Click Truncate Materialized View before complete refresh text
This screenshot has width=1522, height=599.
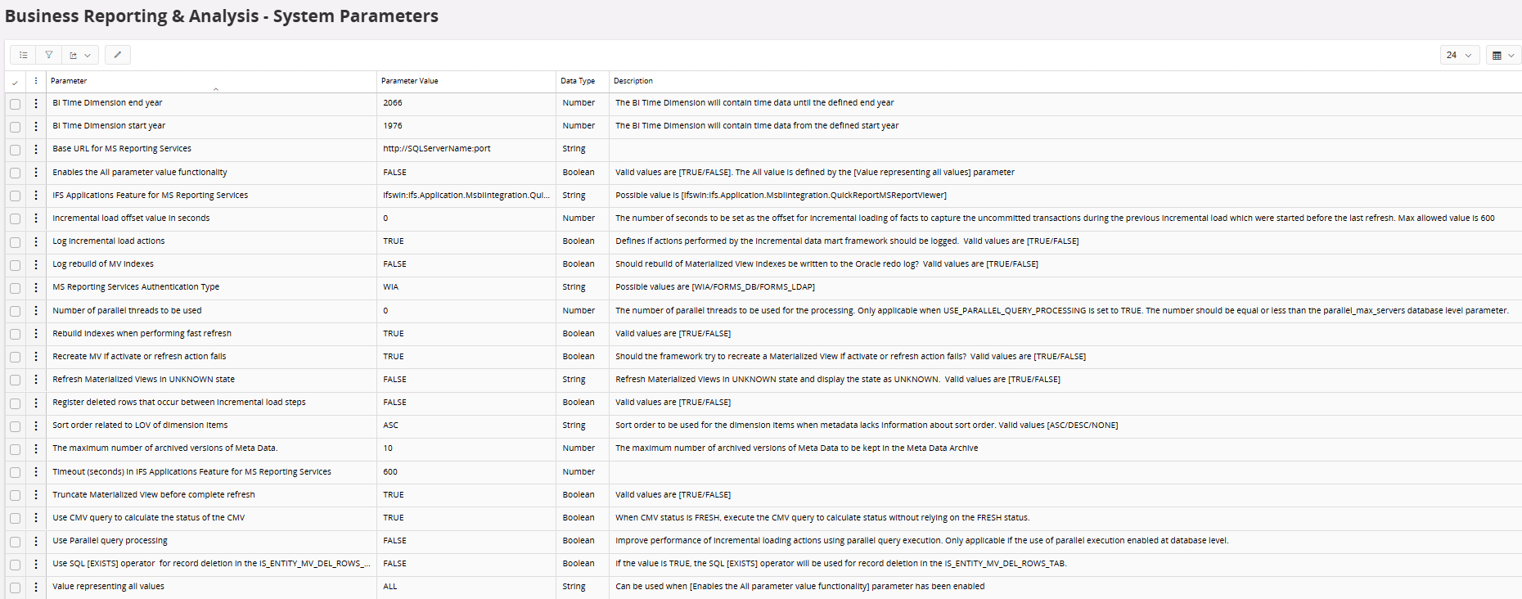point(154,494)
